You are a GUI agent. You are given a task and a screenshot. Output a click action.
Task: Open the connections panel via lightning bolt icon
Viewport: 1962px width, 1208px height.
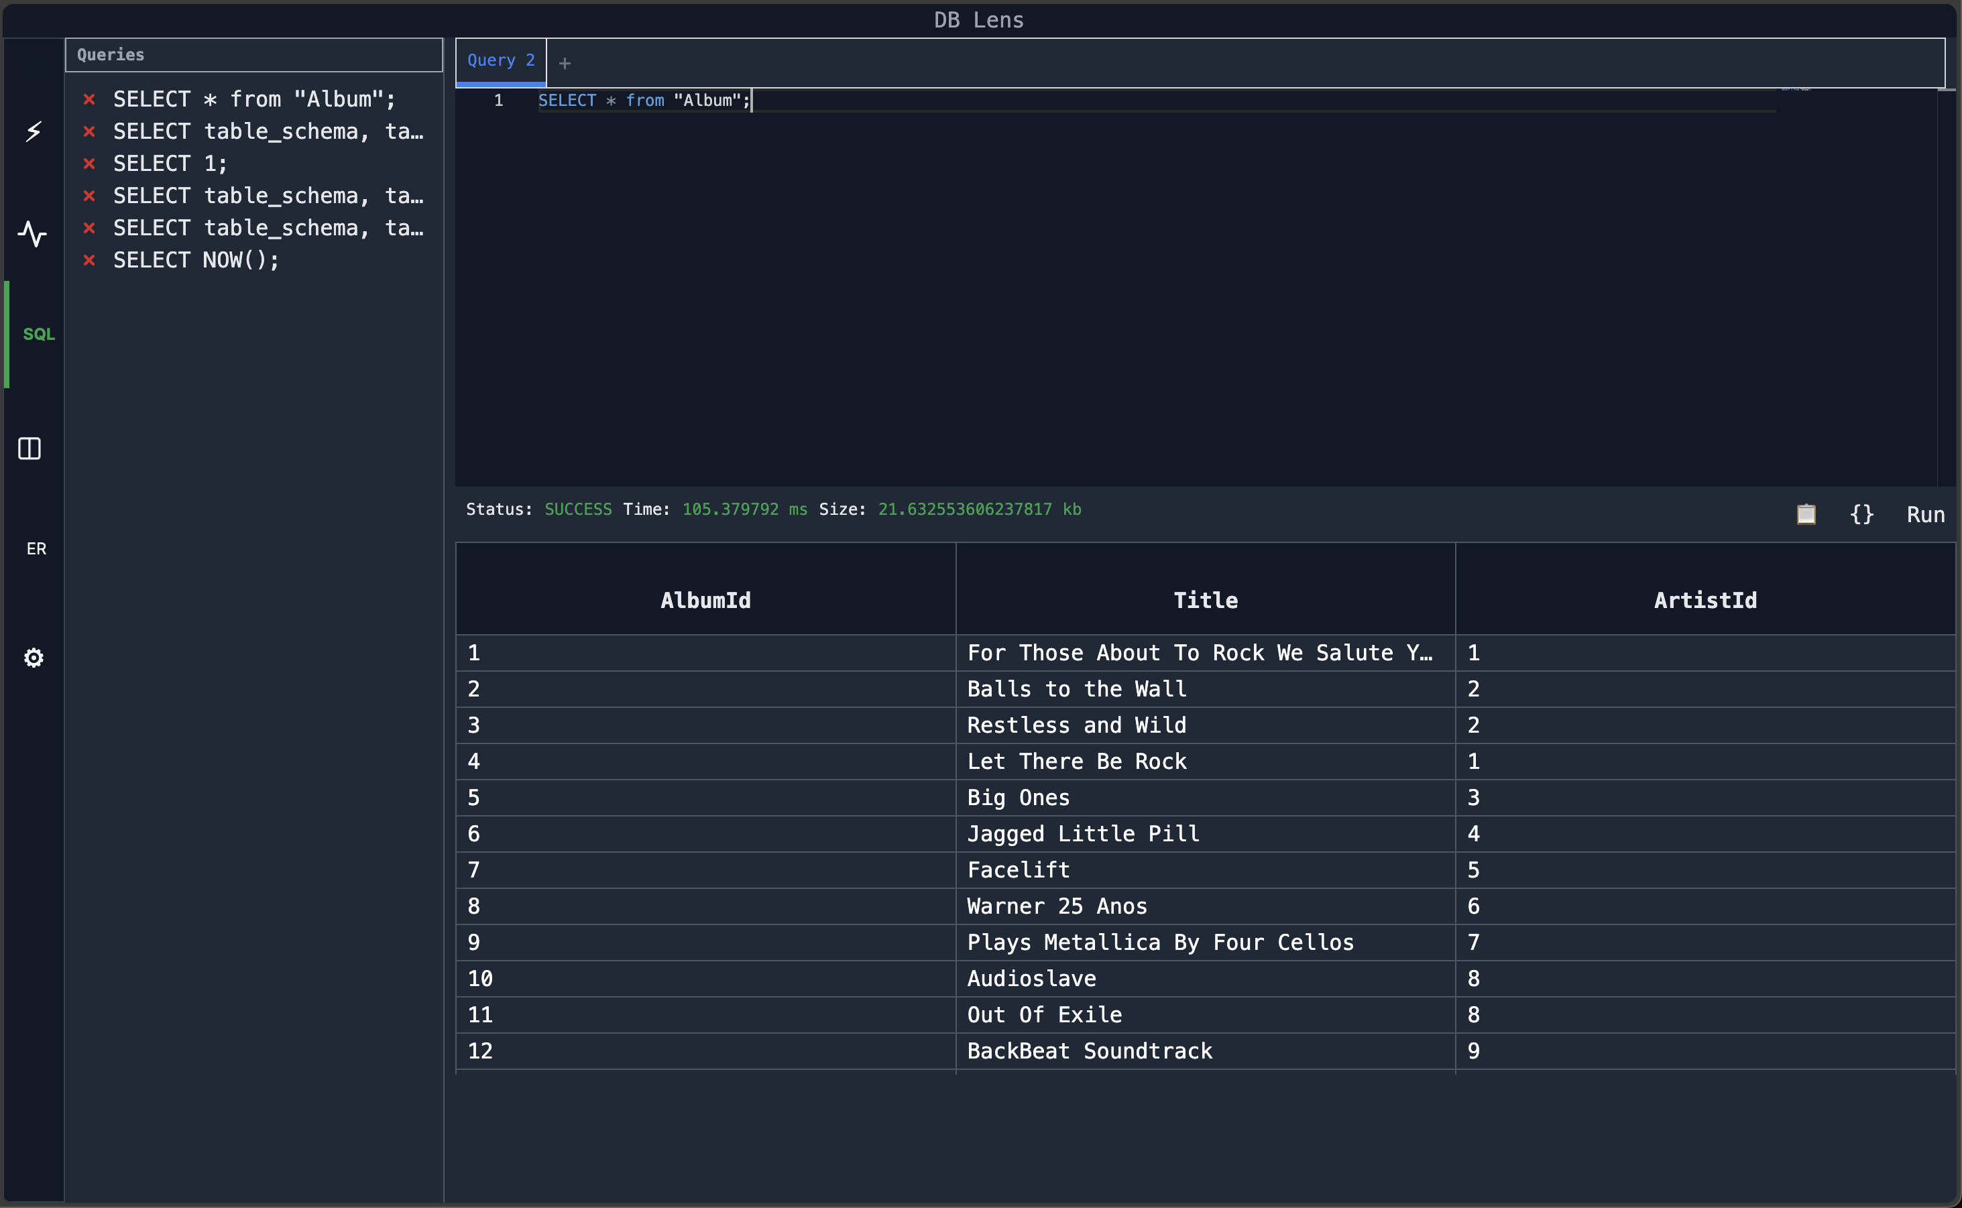click(x=33, y=131)
